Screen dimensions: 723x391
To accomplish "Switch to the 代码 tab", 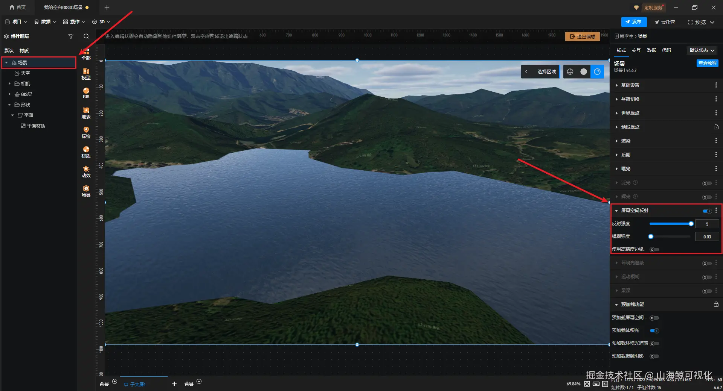I will click(667, 50).
